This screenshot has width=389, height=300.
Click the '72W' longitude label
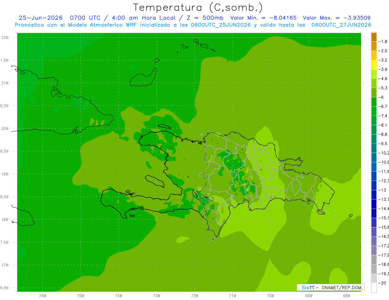194,296
